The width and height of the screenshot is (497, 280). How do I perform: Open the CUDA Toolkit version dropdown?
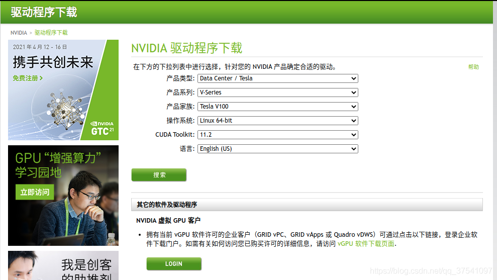pos(277,135)
